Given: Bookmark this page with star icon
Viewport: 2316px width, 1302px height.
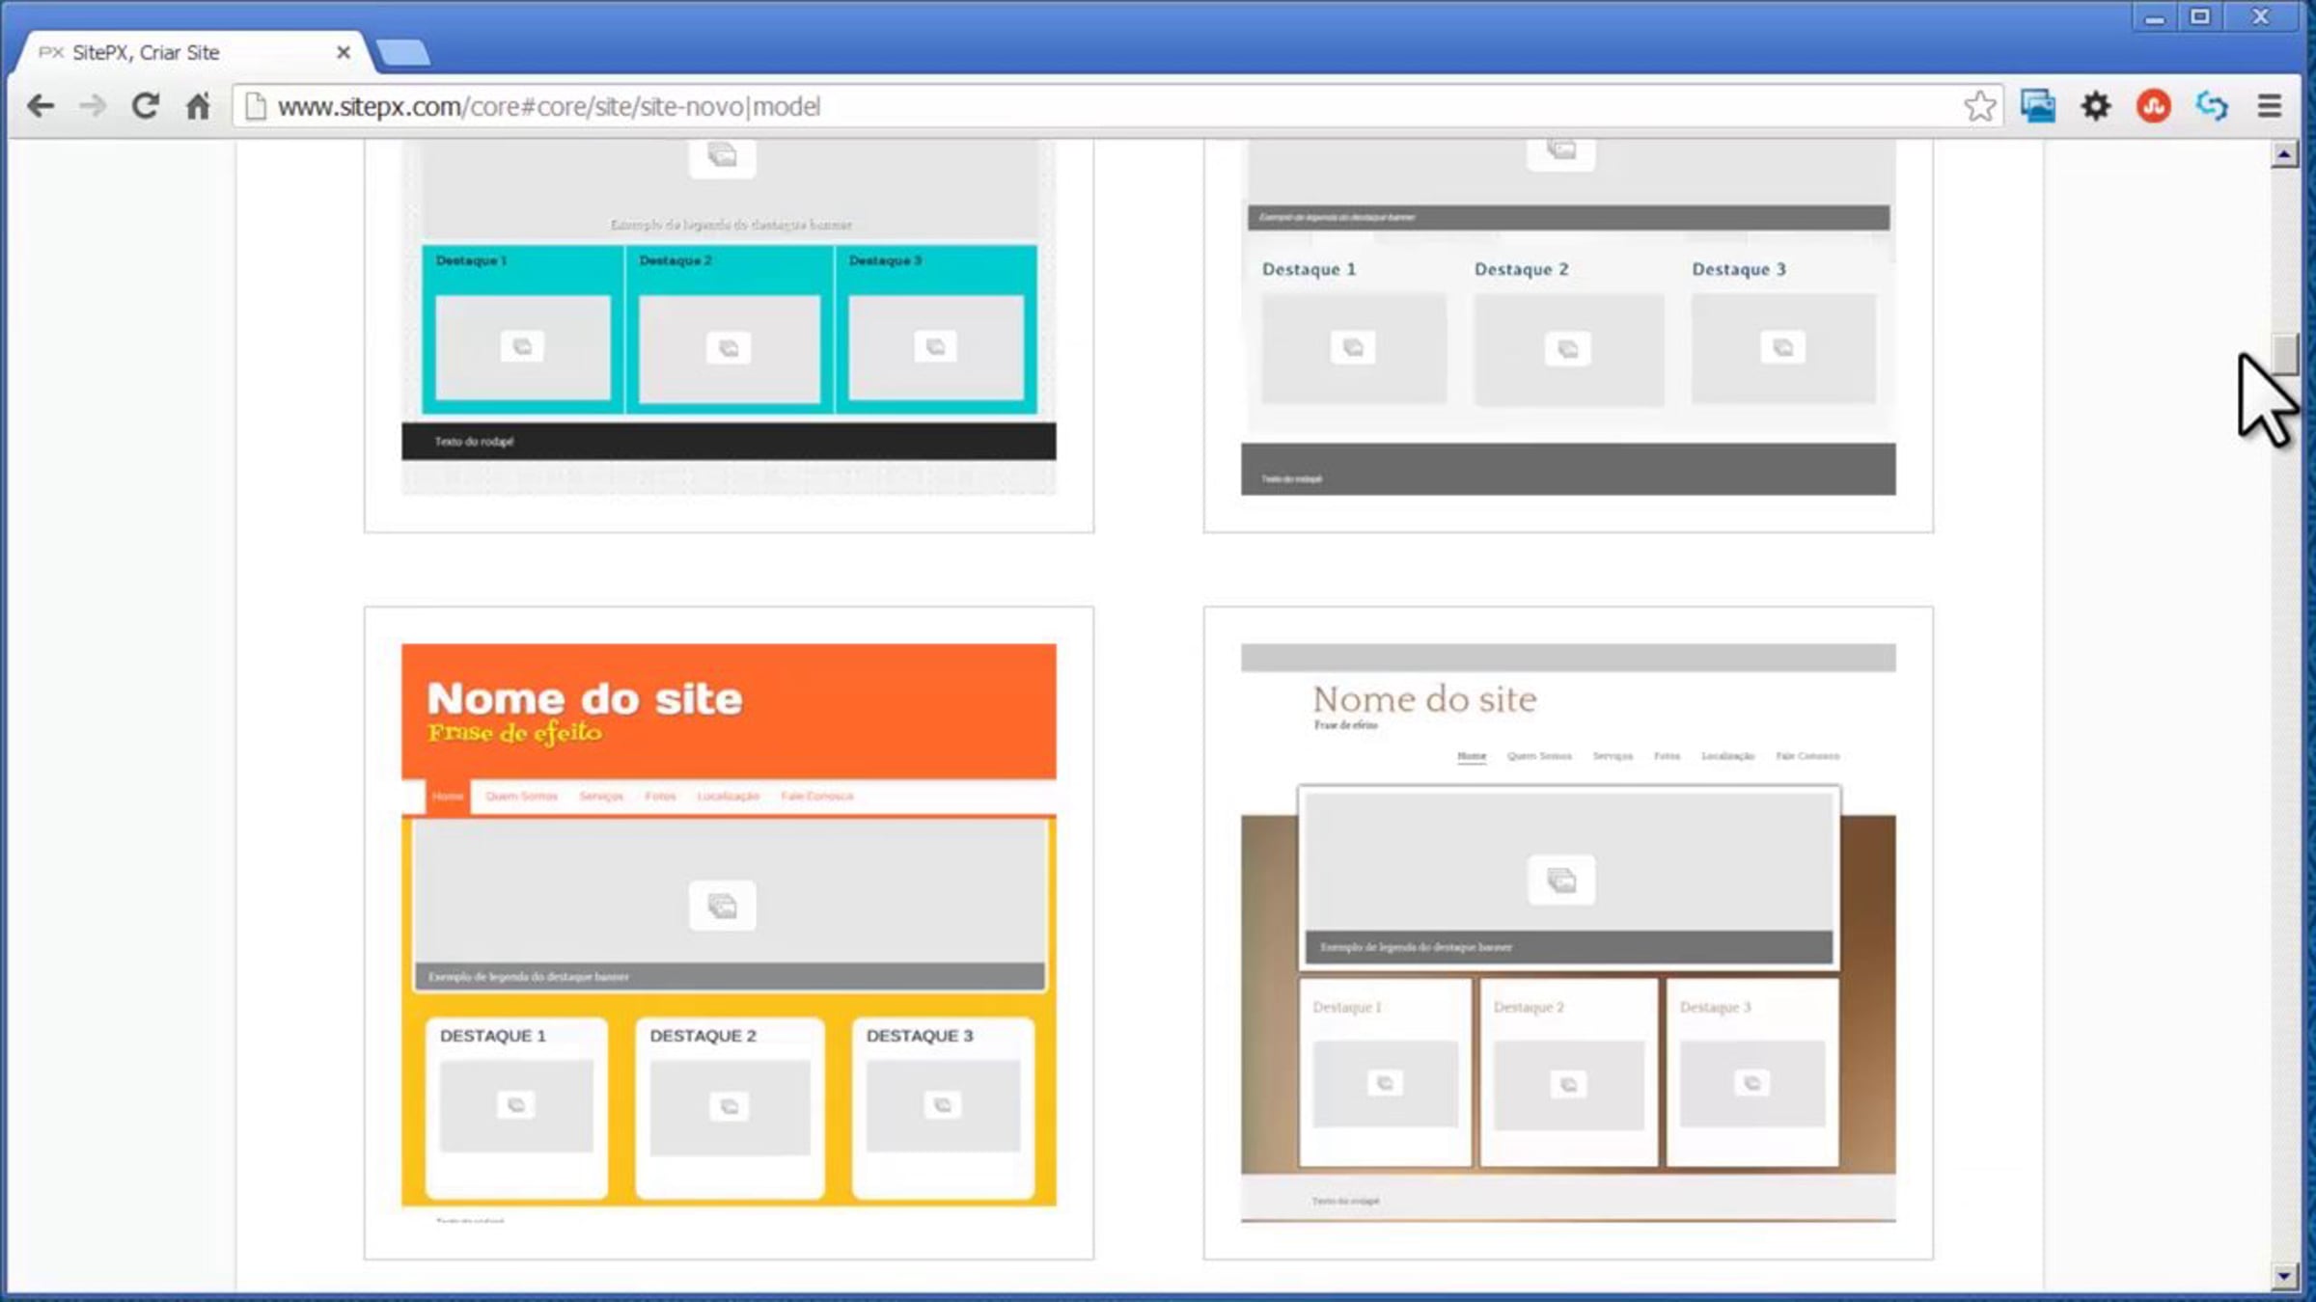Looking at the screenshot, I should pos(1979,106).
